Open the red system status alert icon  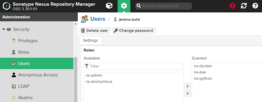[x=232, y=6]
